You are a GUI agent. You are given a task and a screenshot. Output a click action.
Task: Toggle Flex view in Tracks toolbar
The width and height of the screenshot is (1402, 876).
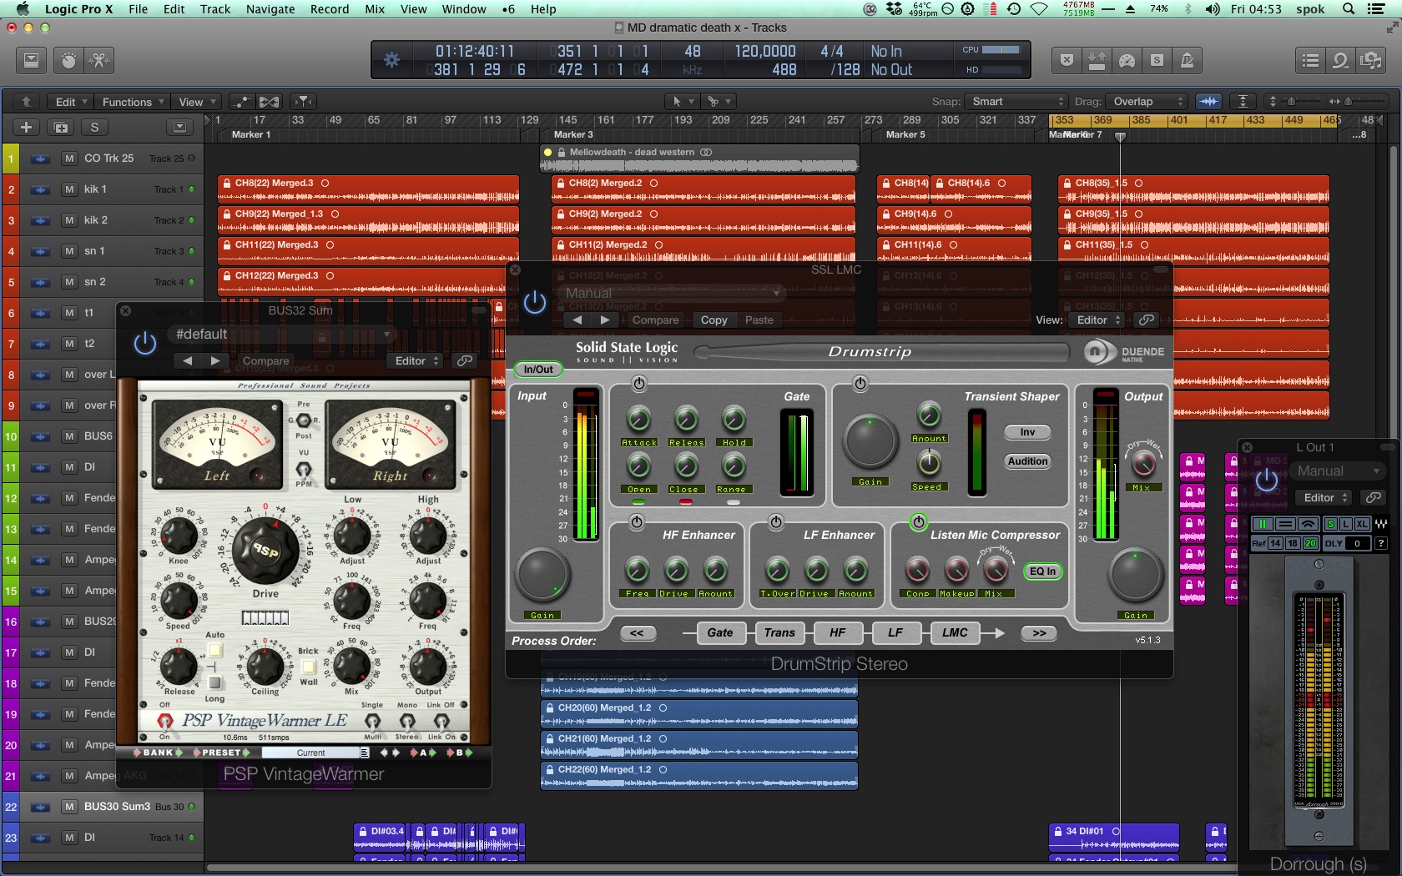click(270, 102)
